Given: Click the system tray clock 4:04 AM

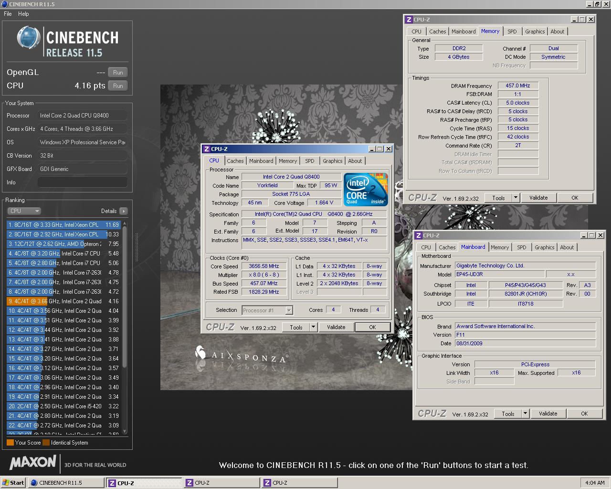Looking at the screenshot, I should pos(595,483).
